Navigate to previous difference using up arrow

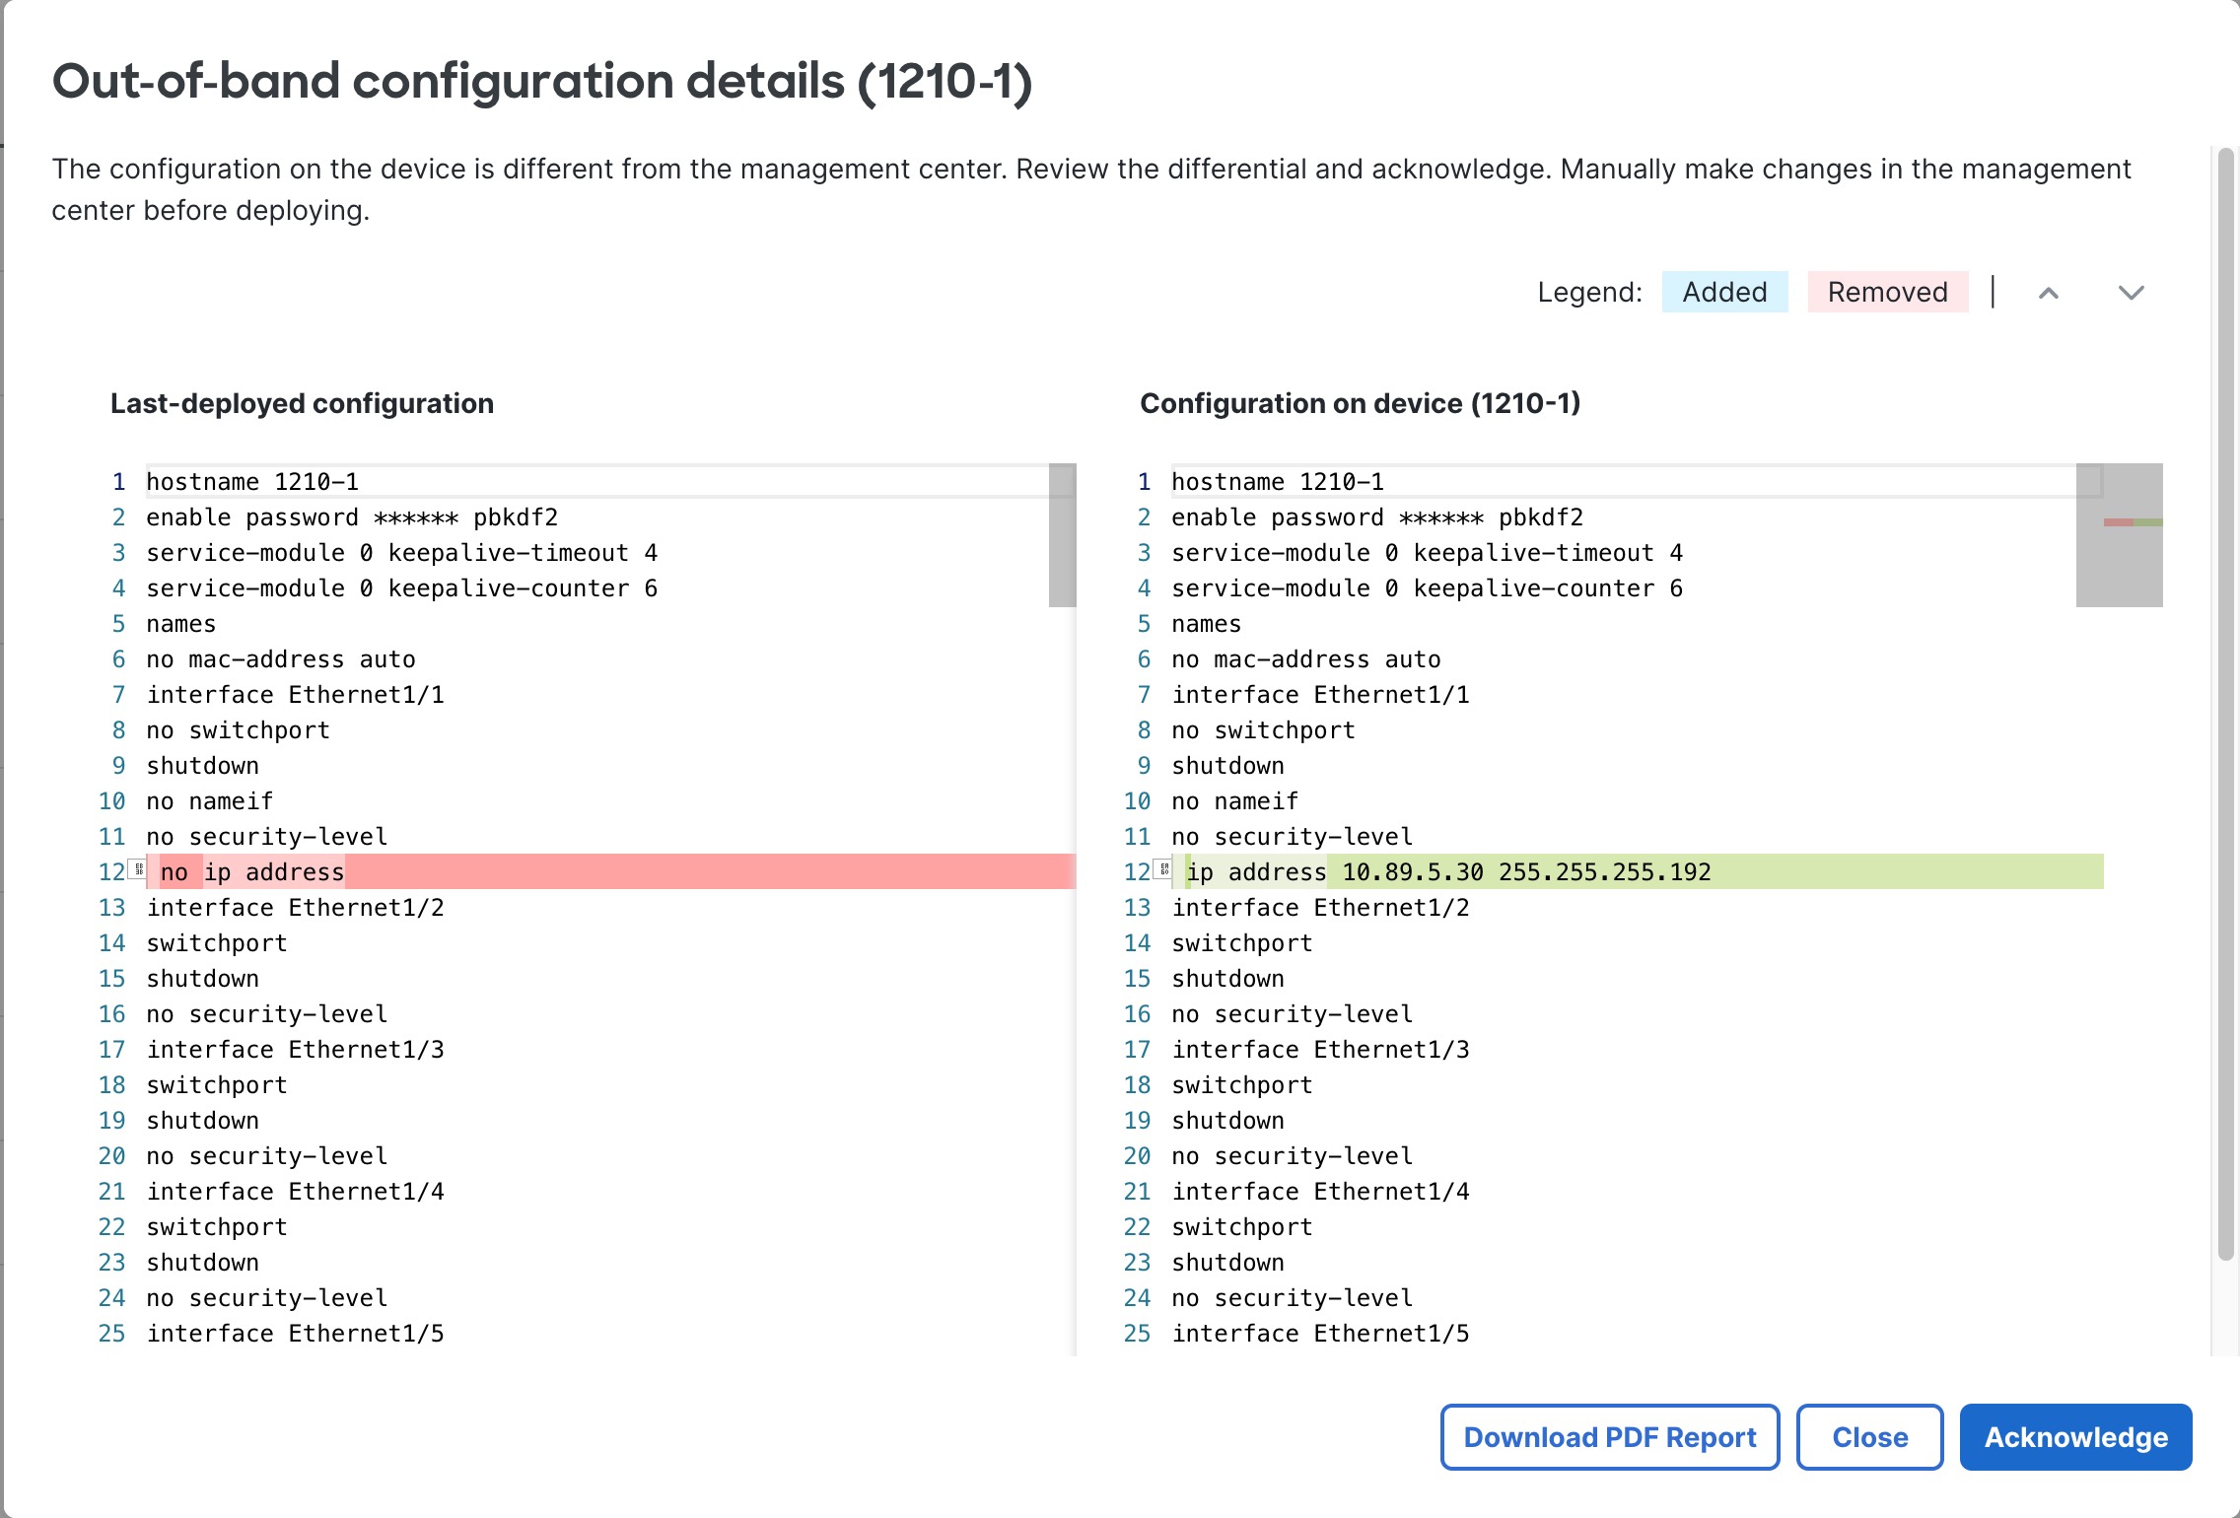pos(2049,293)
